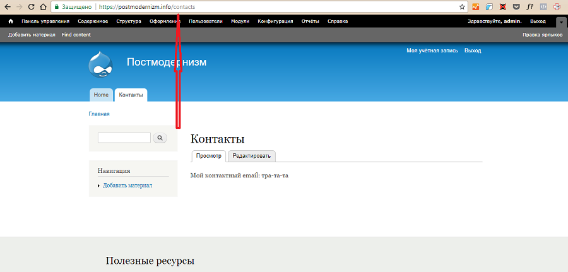This screenshot has height=272, width=568.
Task: Open the orange analytics chart extension
Action: 476,6
